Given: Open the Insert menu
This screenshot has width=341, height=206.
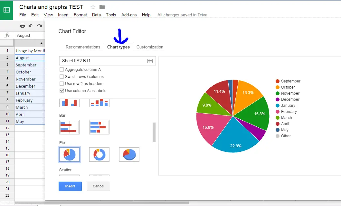Looking at the screenshot, I should click(x=63, y=15).
